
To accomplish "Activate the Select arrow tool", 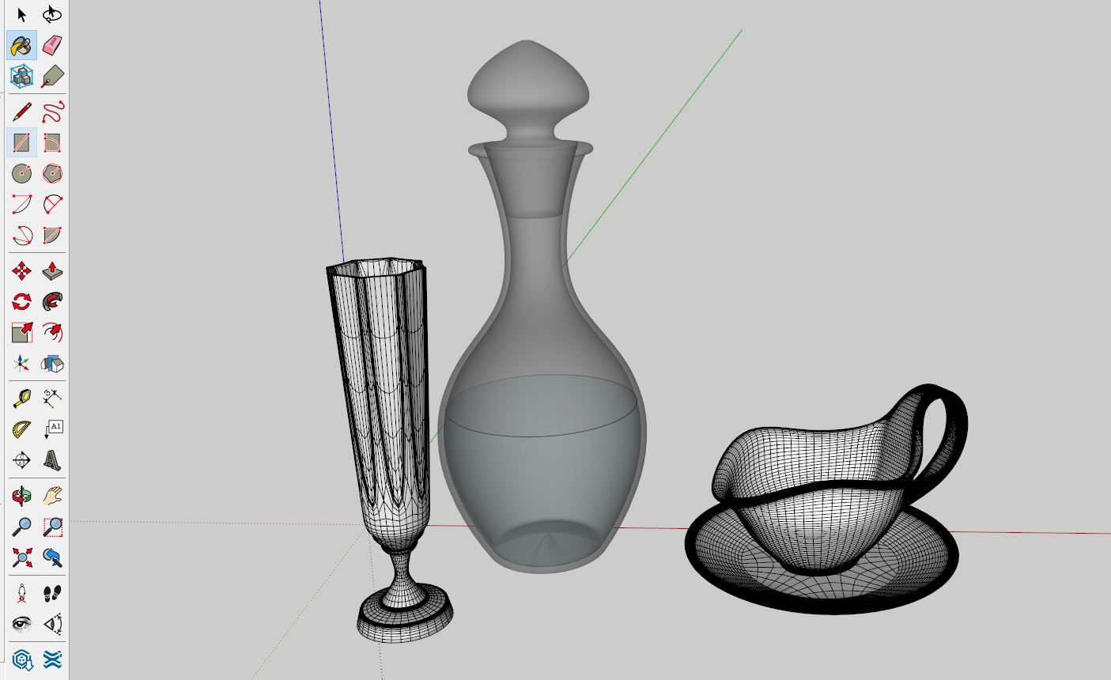I will tap(21, 15).
